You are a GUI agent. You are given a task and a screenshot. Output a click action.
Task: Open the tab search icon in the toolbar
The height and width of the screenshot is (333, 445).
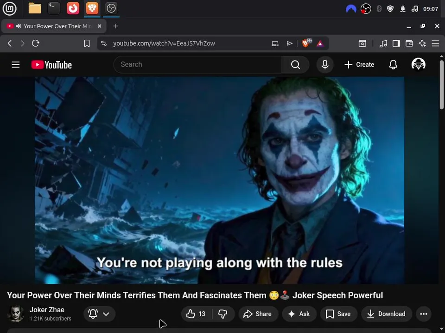[362, 43]
